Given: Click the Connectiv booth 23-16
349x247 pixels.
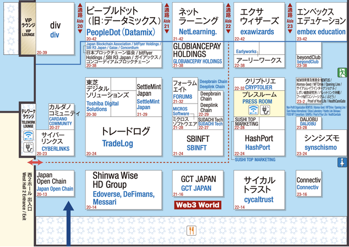Looking at the screenshot, I should click(x=309, y=184).
